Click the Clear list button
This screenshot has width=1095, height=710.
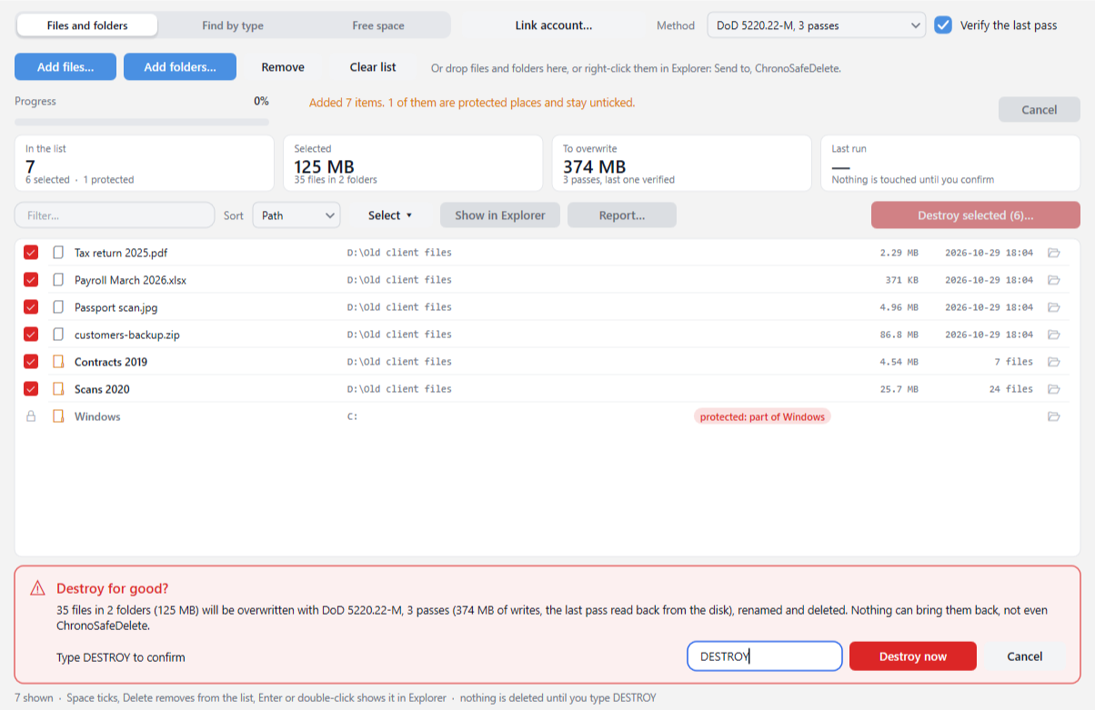(x=373, y=66)
